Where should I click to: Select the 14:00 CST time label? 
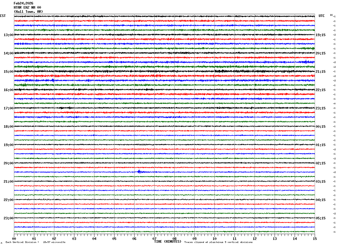(x=9, y=53)
